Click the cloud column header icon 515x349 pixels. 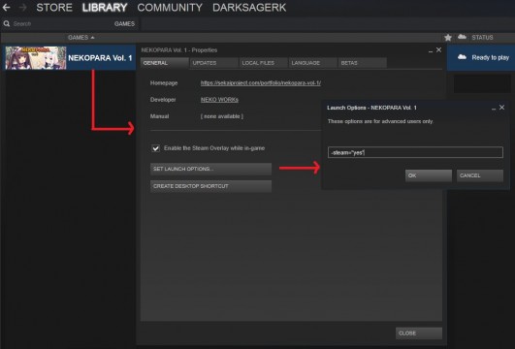point(462,37)
